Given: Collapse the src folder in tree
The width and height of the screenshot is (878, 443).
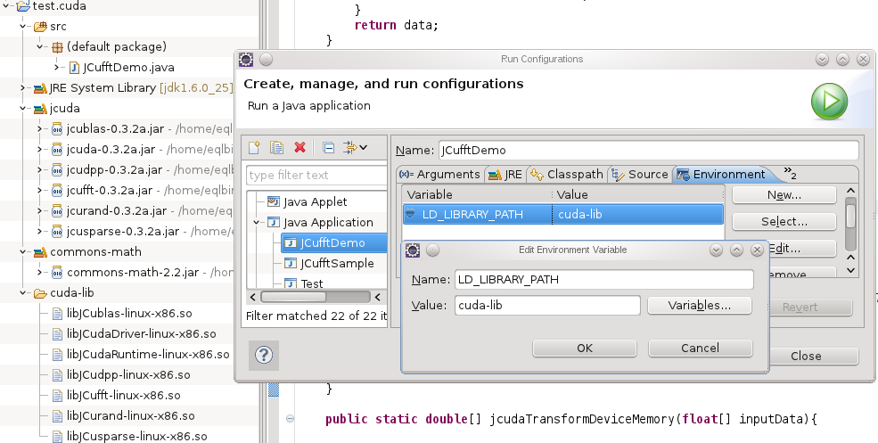Looking at the screenshot, I should [23, 26].
